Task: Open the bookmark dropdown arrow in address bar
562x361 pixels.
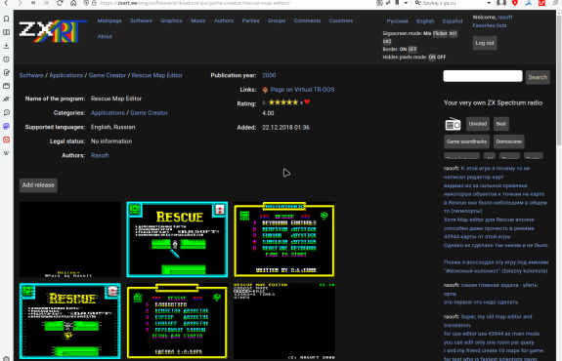Action: pyautogui.click(x=406, y=3)
